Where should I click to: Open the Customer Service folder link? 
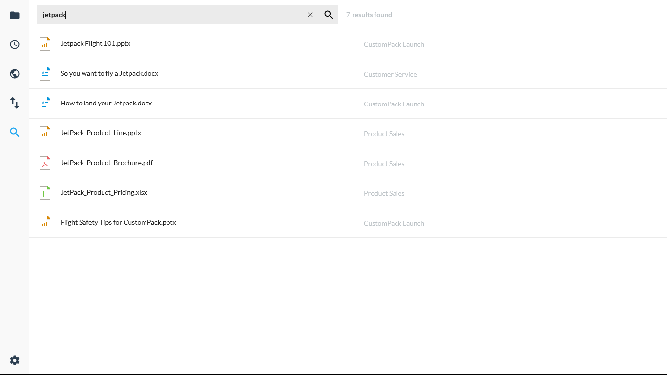coord(390,74)
